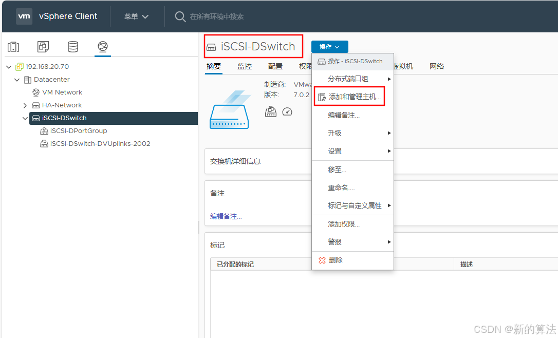Switch to the 网络 tab
The width and height of the screenshot is (558, 338).
pos(437,67)
